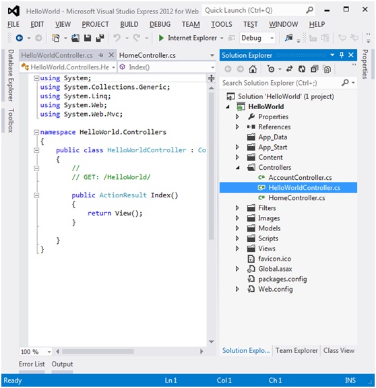Image resolution: width=376 pixels, height=388 pixels.
Task: Click the Visual Studio logo icon
Action: 13,11
